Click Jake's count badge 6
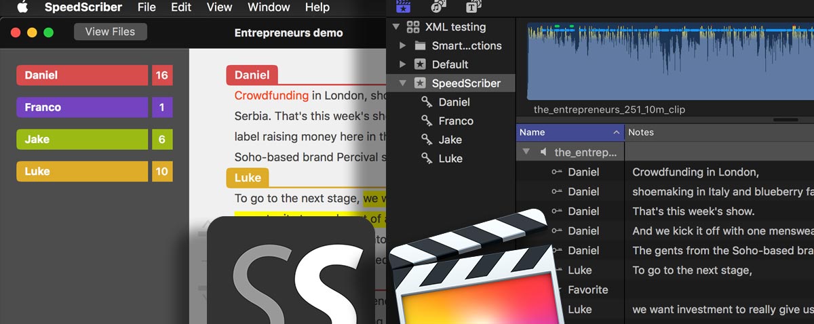This screenshot has height=324, width=814. click(x=162, y=139)
